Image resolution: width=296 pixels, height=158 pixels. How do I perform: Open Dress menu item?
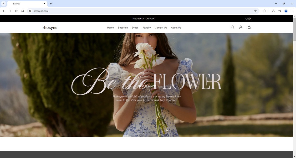[135, 28]
